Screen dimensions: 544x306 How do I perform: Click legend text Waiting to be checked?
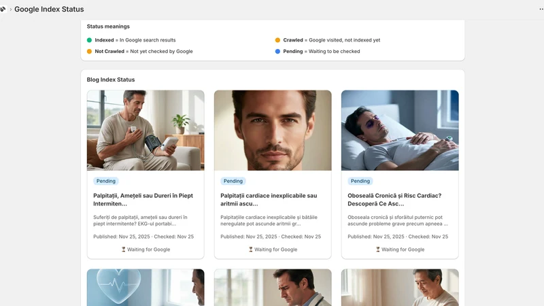click(x=334, y=52)
